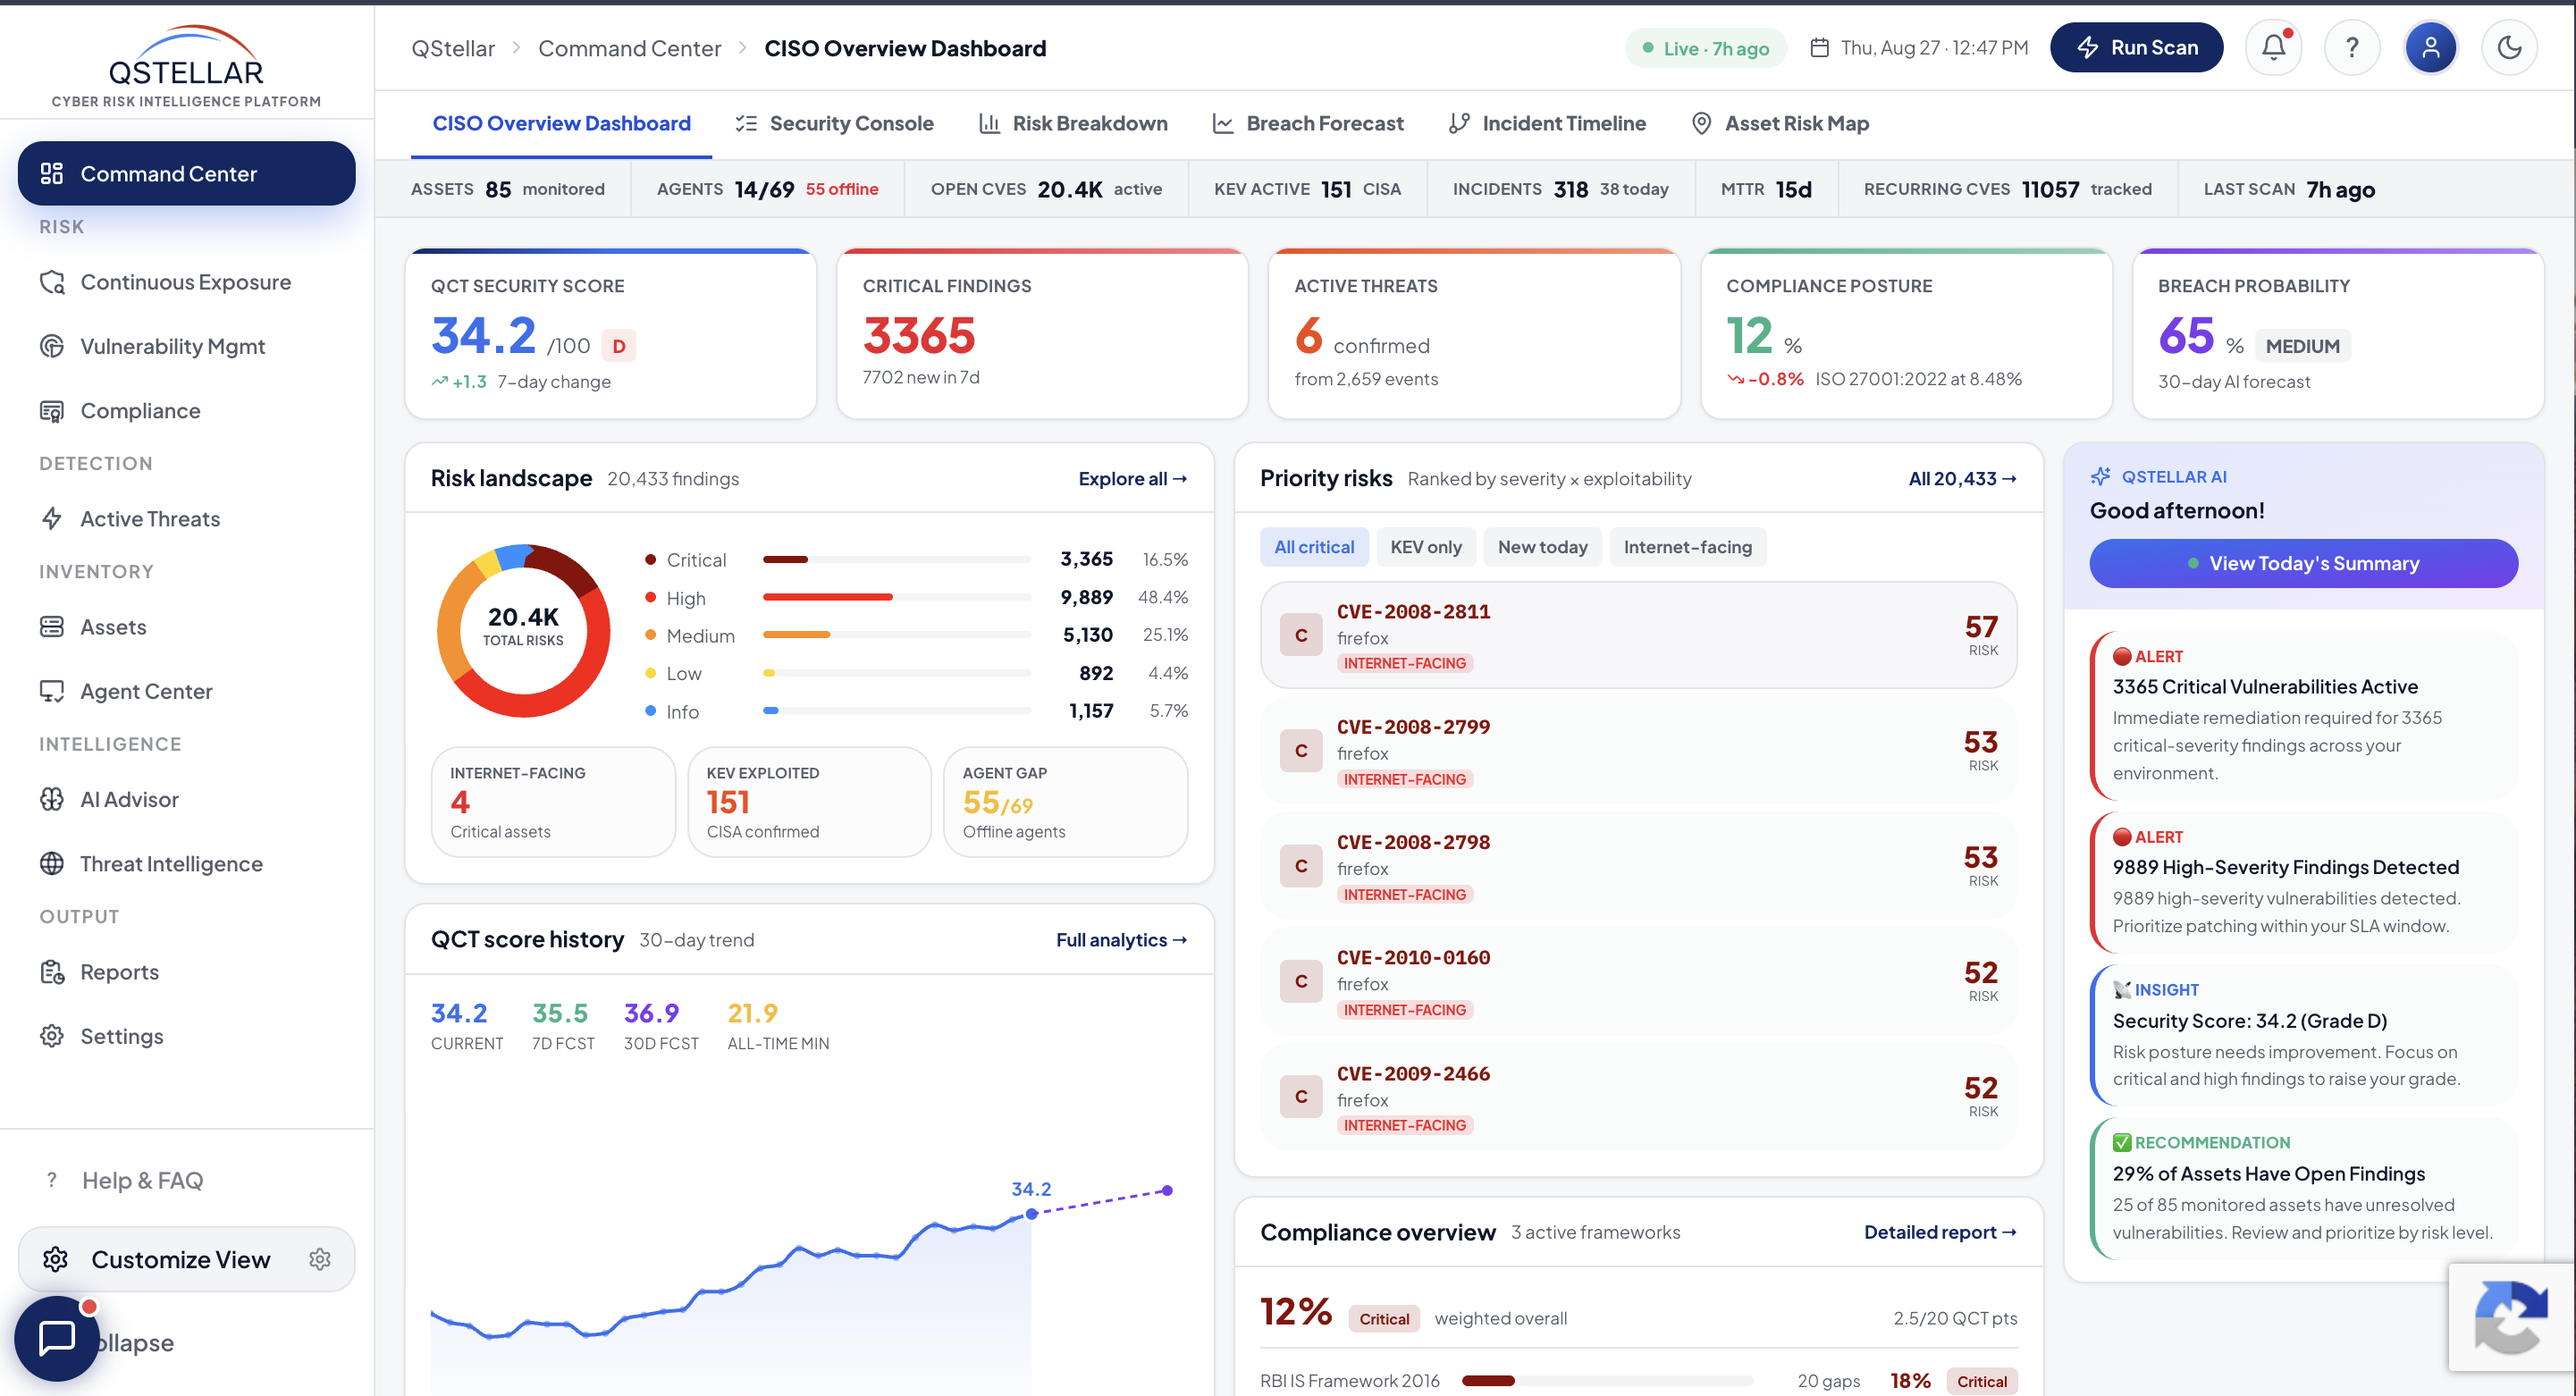Open the CVE-2008-2799 risk row
The width and height of the screenshot is (2576, 1396).
1638,751
